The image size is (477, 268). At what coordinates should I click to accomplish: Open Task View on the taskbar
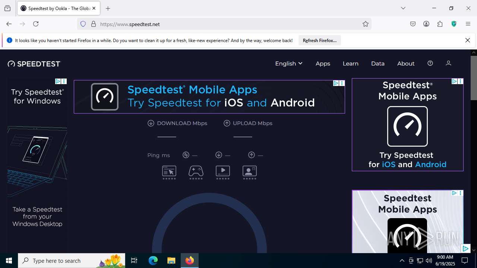point(134,261)
